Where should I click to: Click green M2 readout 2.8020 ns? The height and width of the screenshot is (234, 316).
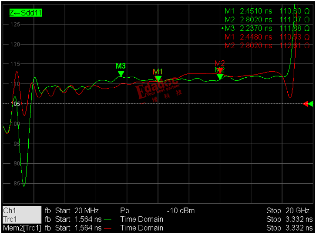pos(256,20)
